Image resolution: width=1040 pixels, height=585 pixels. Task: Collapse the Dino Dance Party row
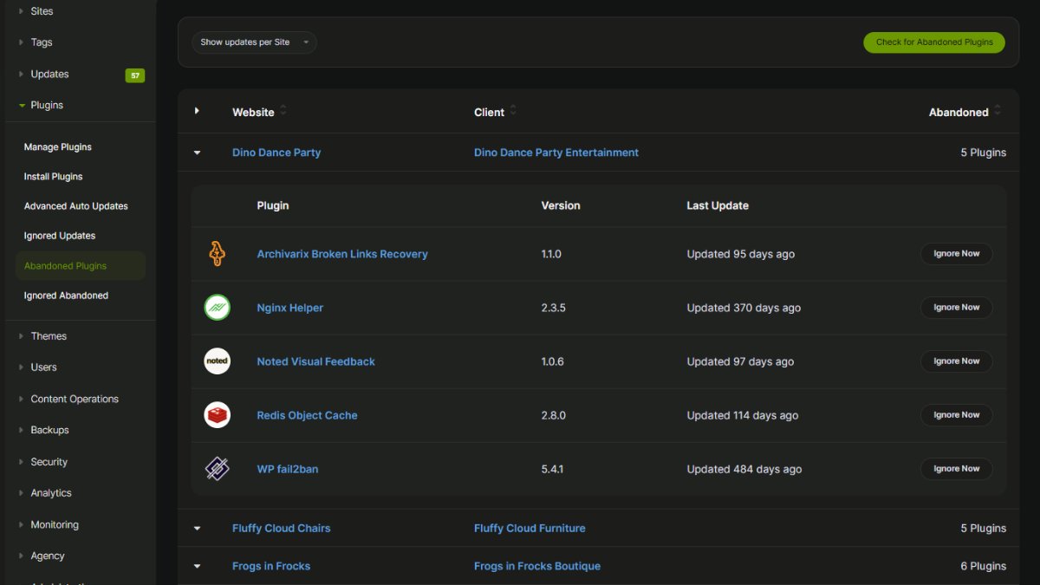pyautogui.click(x=197, y=153)
